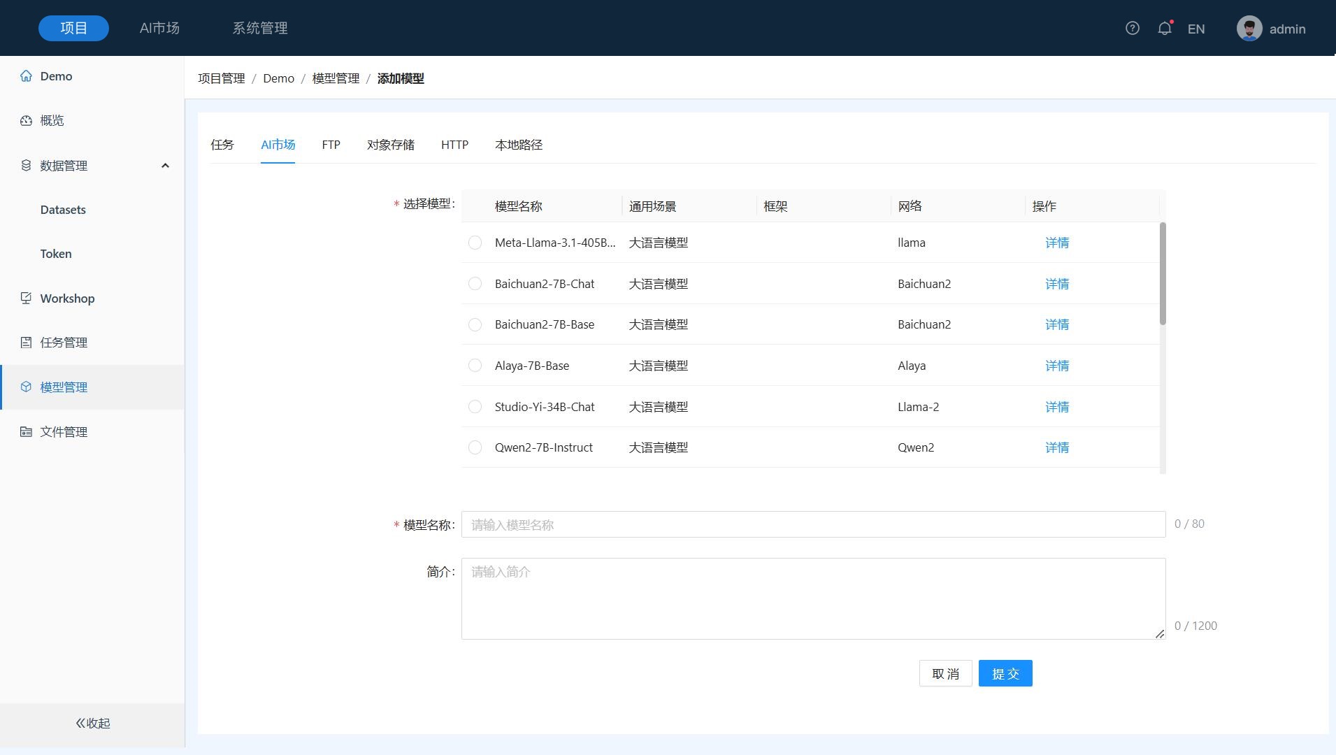Collapse the sidebar with 收起

pyautogui.click(x=92, y=723)
